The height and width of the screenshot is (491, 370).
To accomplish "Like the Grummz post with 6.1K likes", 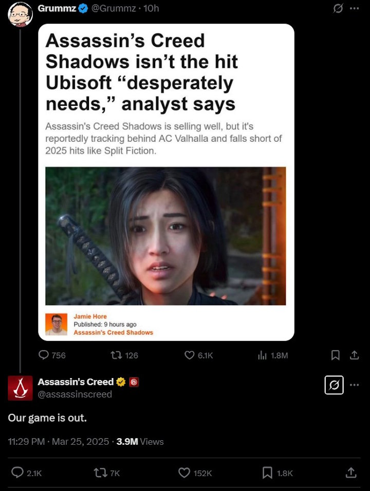I will [189, 355].
